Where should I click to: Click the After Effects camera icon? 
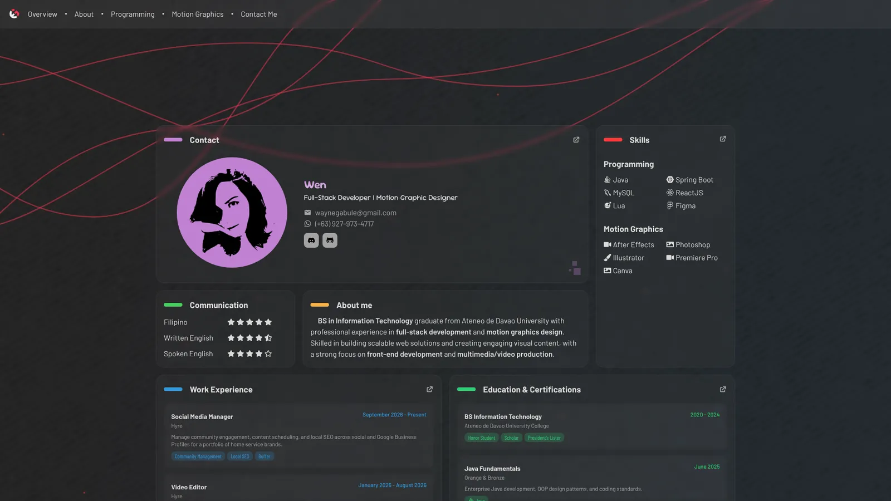tap(608, 244)
